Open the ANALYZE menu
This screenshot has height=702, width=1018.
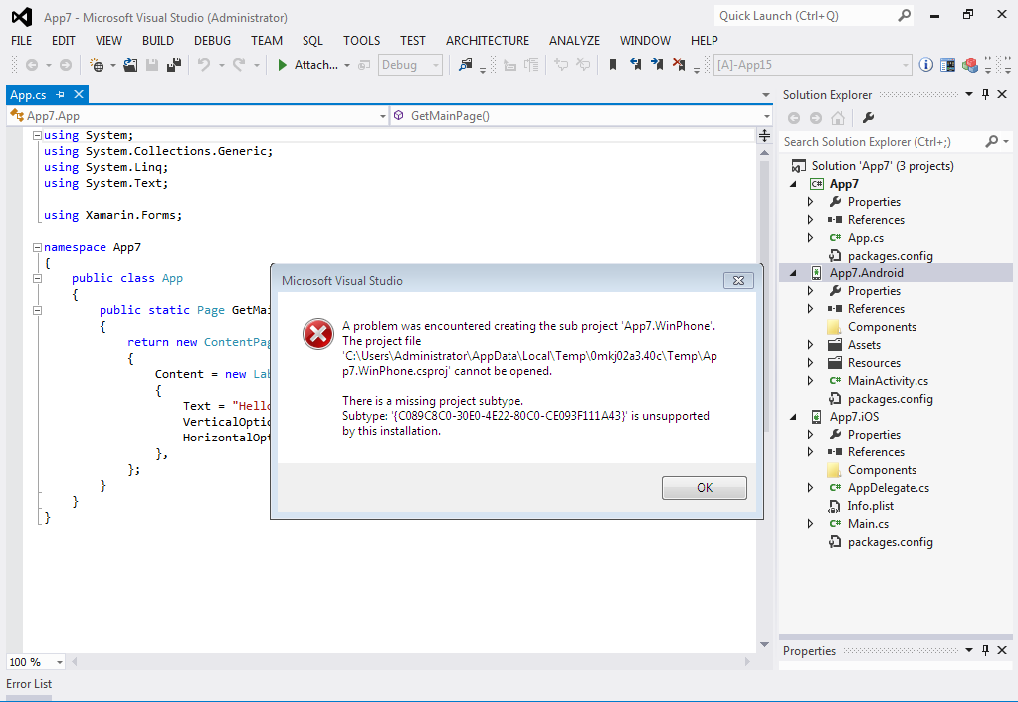[574, 40]
